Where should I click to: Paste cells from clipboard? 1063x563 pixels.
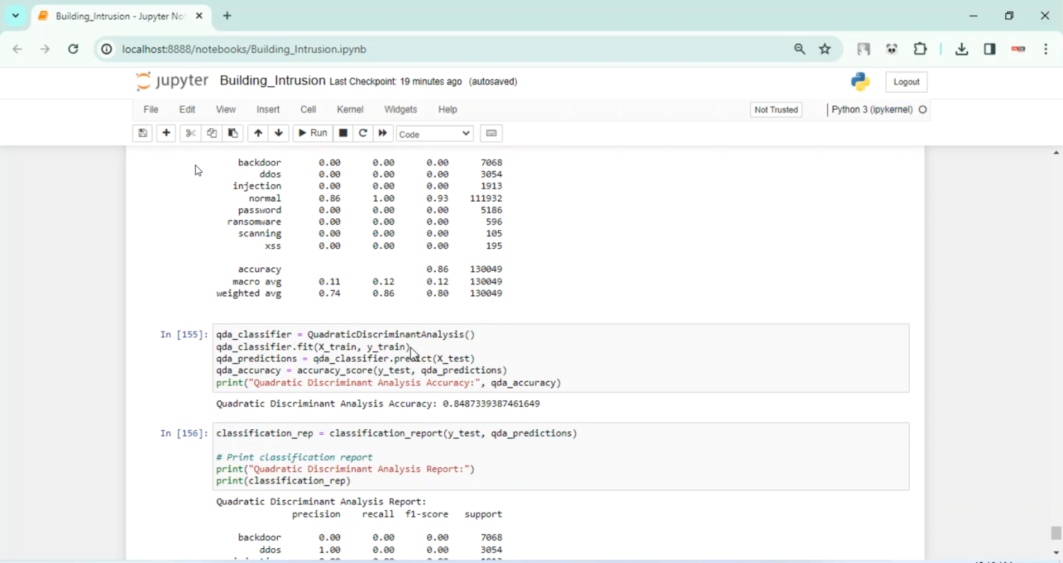point(232,133)
